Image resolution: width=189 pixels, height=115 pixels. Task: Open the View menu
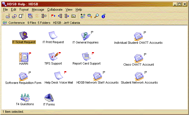tap(69, 10)
